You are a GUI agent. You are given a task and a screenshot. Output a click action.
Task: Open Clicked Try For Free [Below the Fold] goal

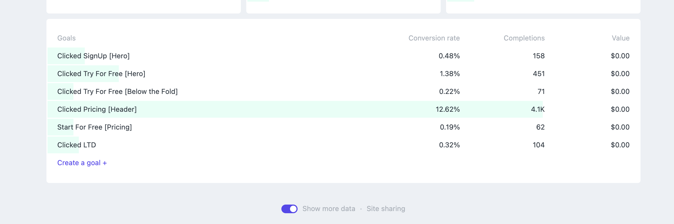click(117, 91)
